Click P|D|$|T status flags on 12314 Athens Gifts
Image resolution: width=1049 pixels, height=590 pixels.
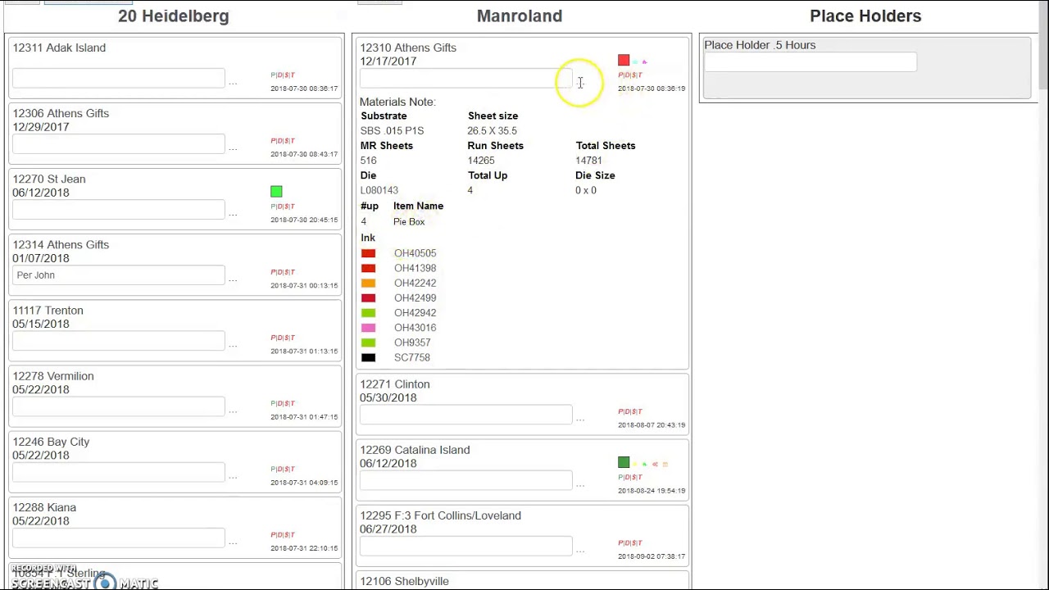point(283,272)
